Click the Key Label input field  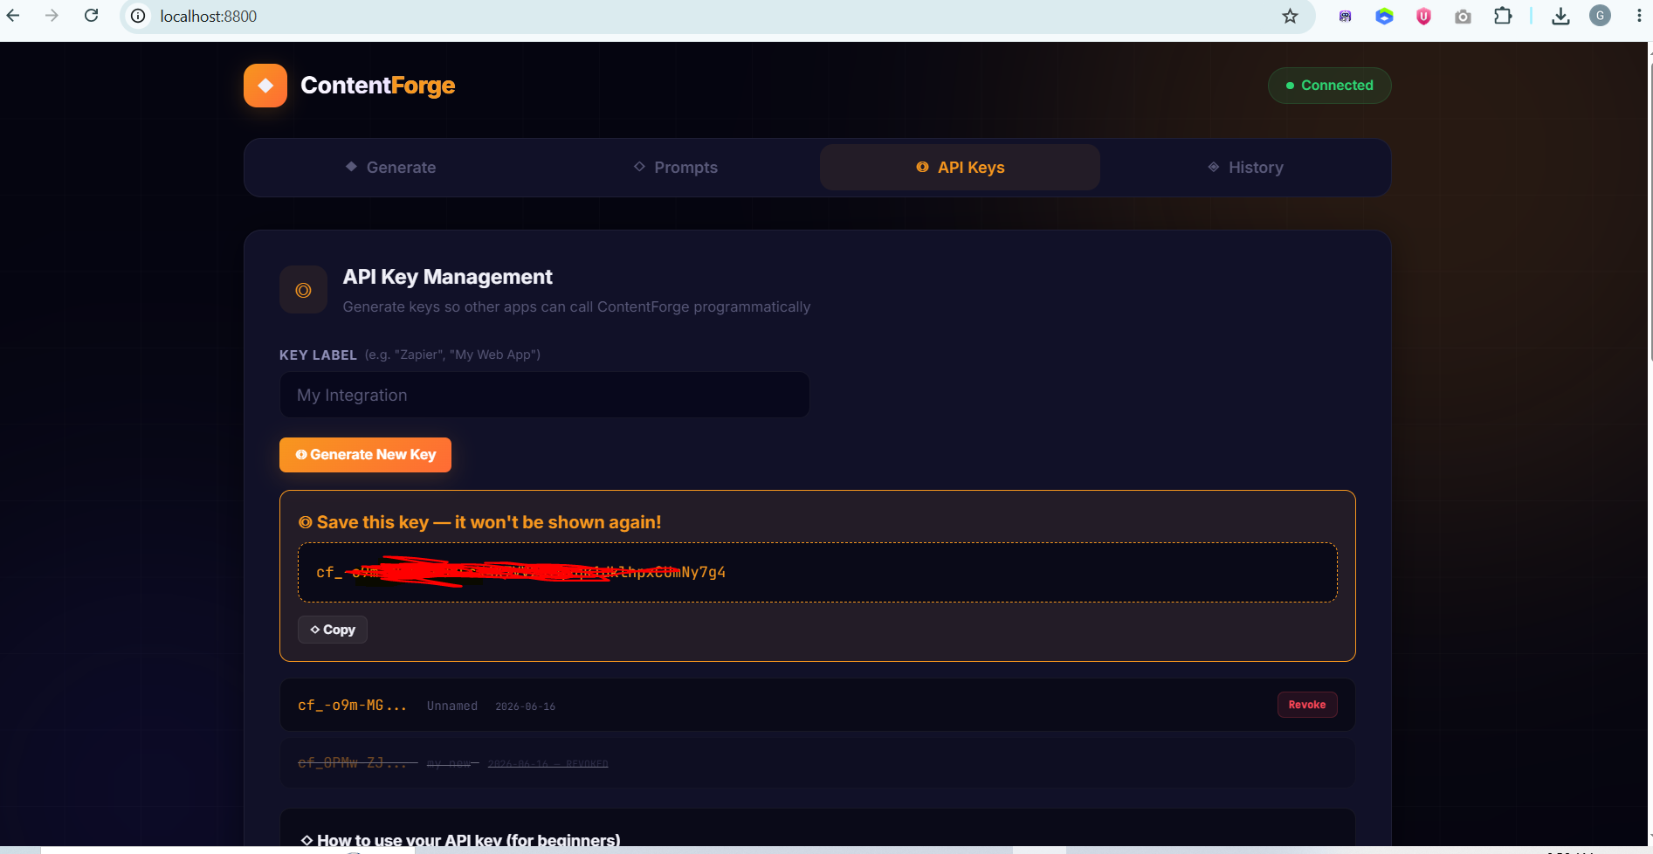[544, 395]
